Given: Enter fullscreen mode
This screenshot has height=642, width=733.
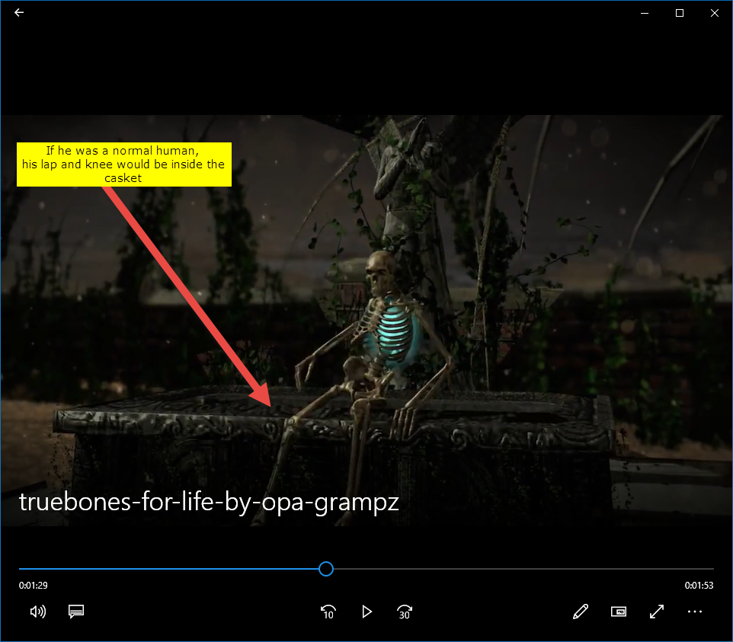Looking at the screenshot, I should tap(657, 612).
